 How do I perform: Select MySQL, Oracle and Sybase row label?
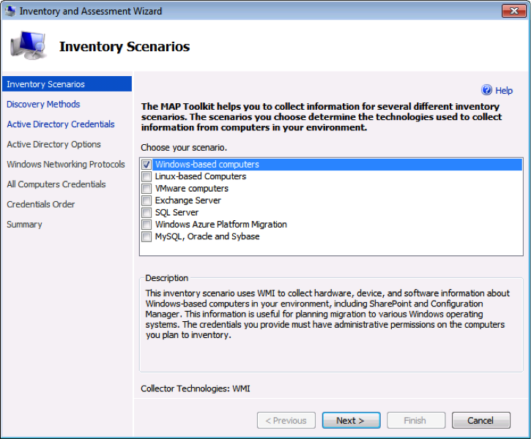207,236
